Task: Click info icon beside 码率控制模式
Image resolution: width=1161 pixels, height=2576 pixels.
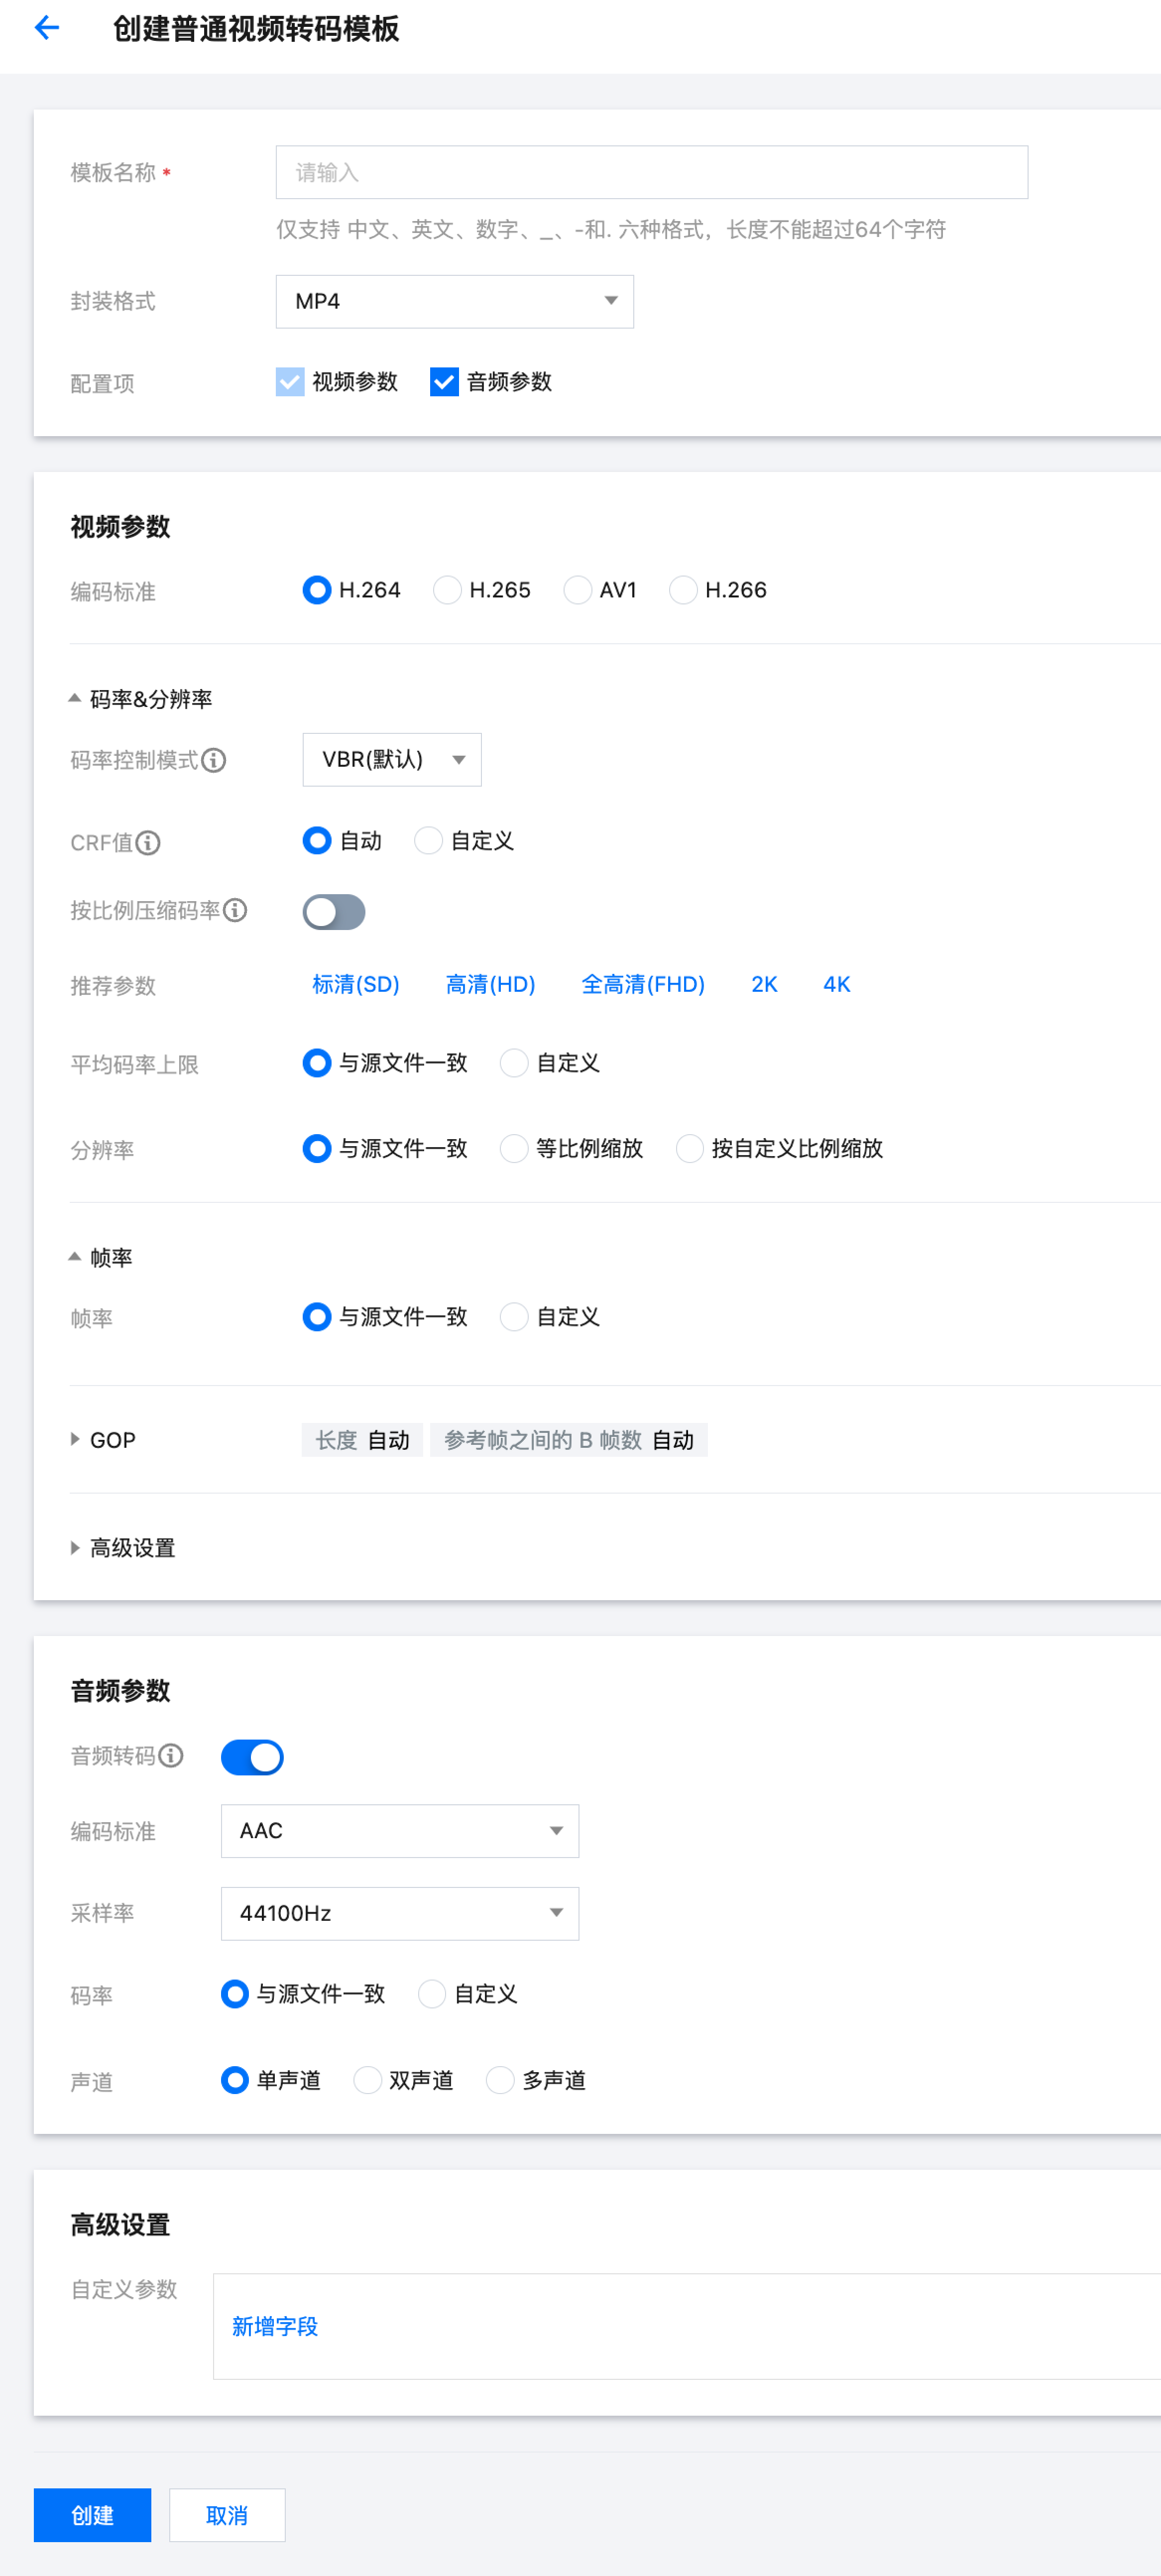Action: pyautogui.click(x=214, y=761)
